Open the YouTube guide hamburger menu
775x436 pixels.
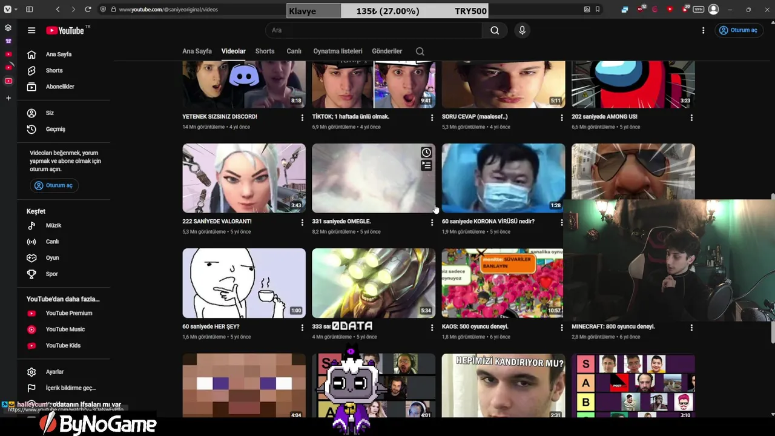pos(31,30)
